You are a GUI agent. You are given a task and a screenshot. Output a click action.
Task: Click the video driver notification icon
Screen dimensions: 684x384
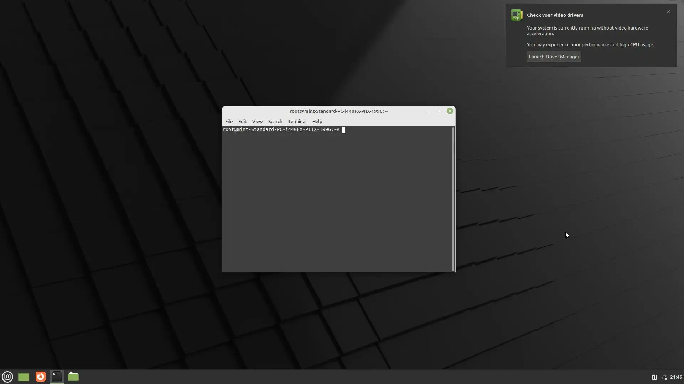517,15
